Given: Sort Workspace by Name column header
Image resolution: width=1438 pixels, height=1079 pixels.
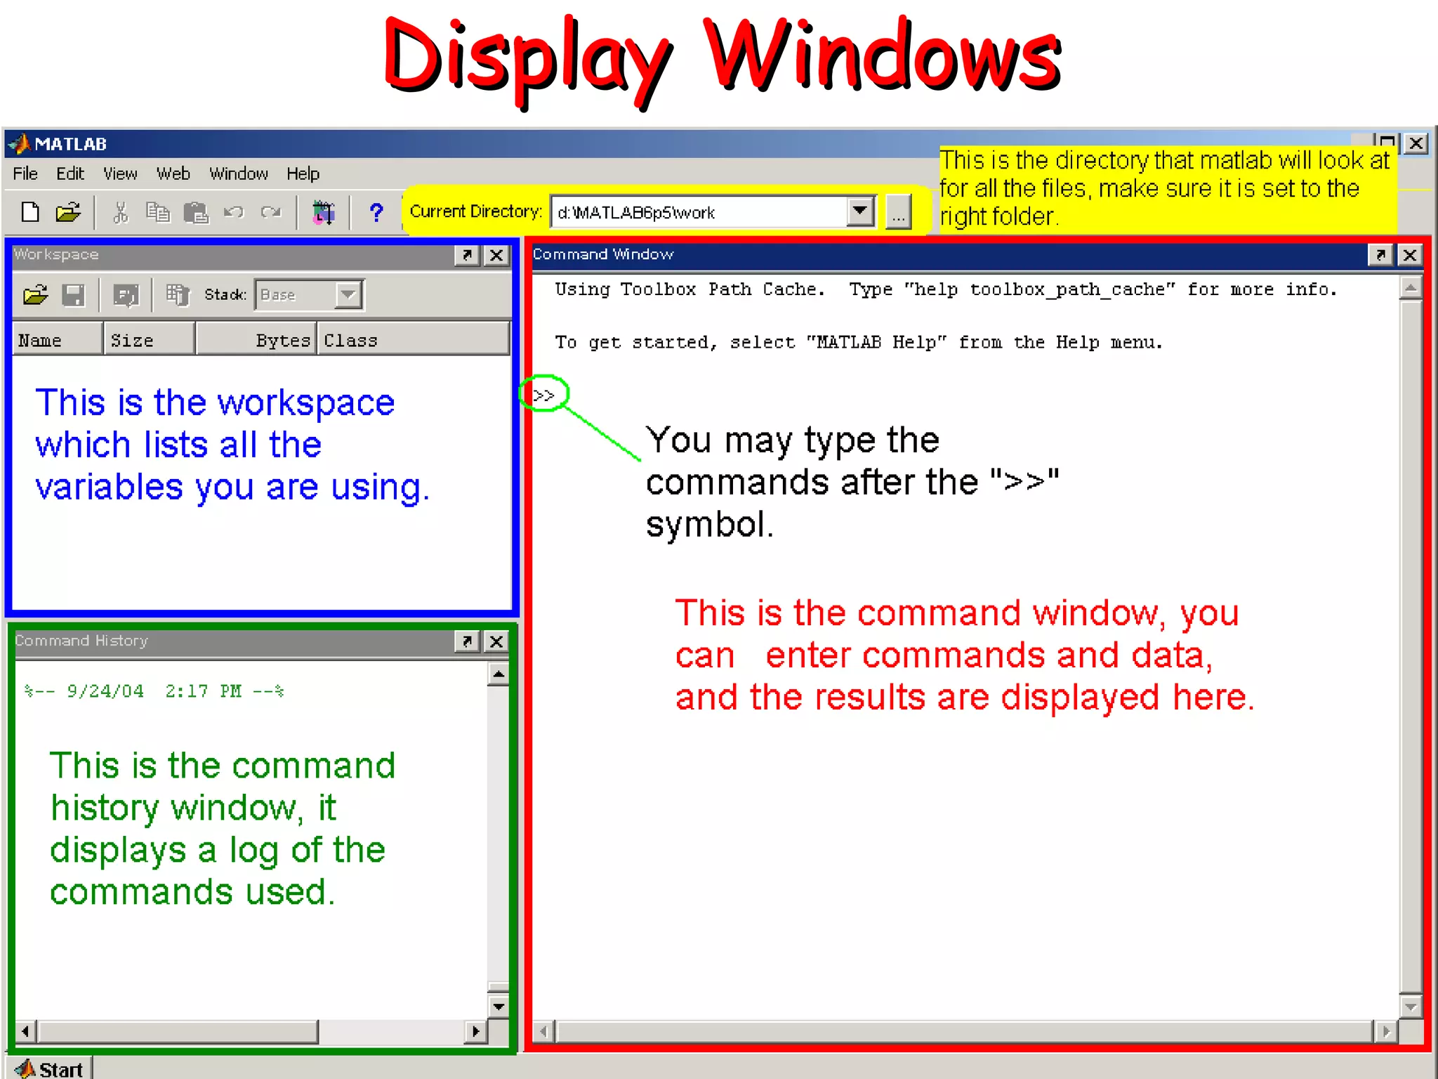Looking at the screenshot, I should click(x=58, y=340).
